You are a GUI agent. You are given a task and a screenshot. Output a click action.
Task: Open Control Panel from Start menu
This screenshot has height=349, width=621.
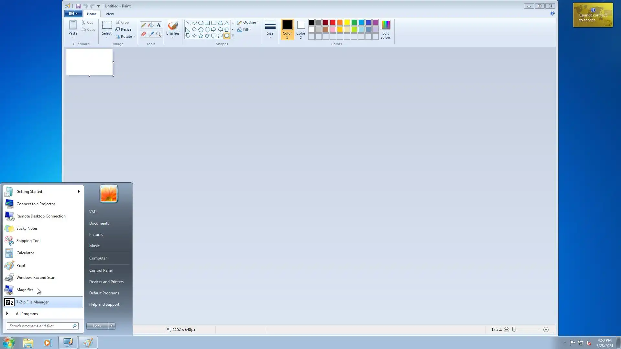[101, 270]
